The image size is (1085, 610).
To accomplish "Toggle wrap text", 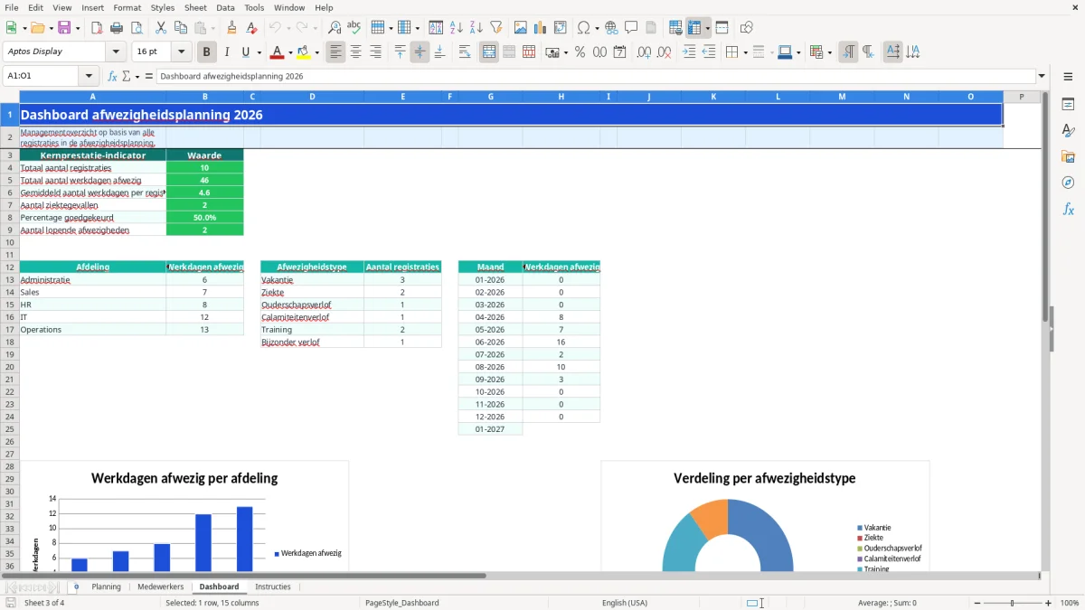I will [465, 52].
